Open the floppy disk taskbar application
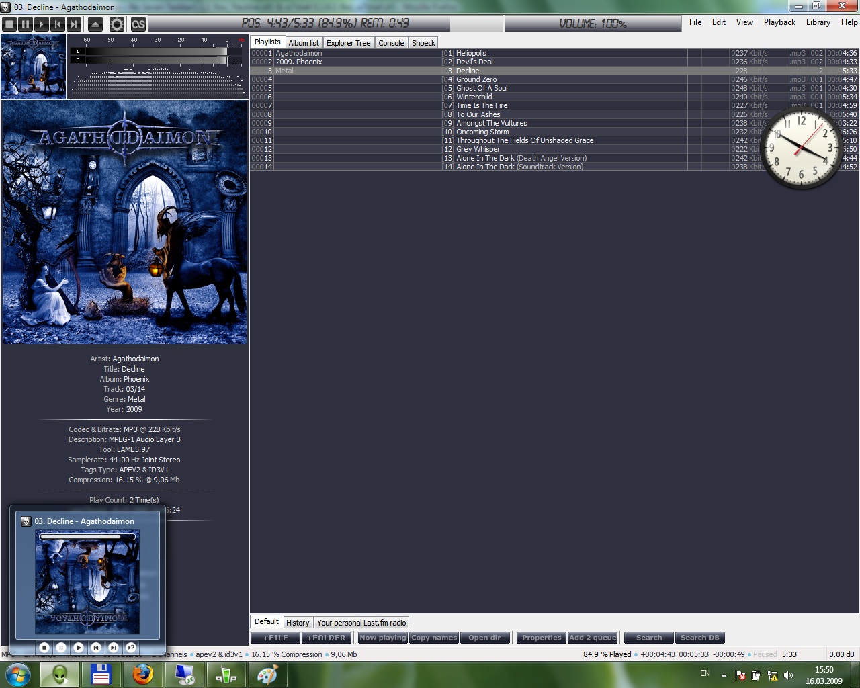The width and height of the screenshot is (860, 688). [101, 675]
